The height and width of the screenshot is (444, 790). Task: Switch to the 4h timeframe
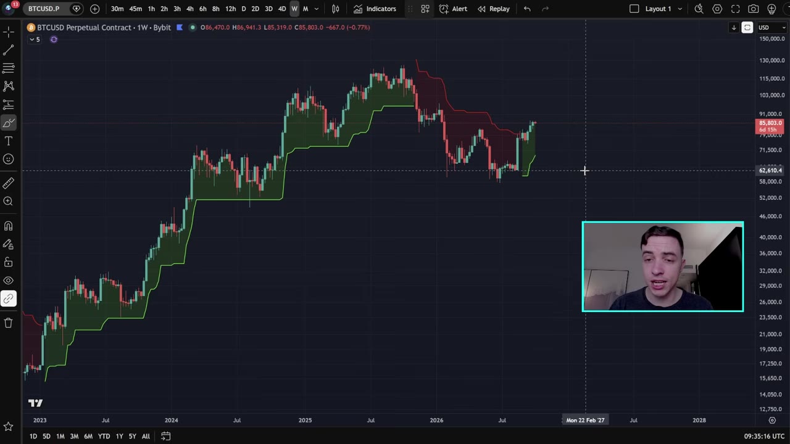click(189, 9)
